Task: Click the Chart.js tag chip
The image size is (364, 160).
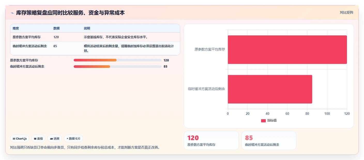Action: tap(20, 139)
